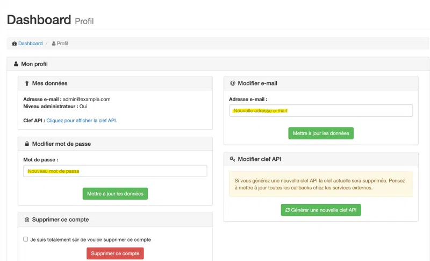Image resolution: width=430 pixels, height=261 pixels.
Task: Focus the Nouveau mot de passe field
Action: tap(115, 171)
